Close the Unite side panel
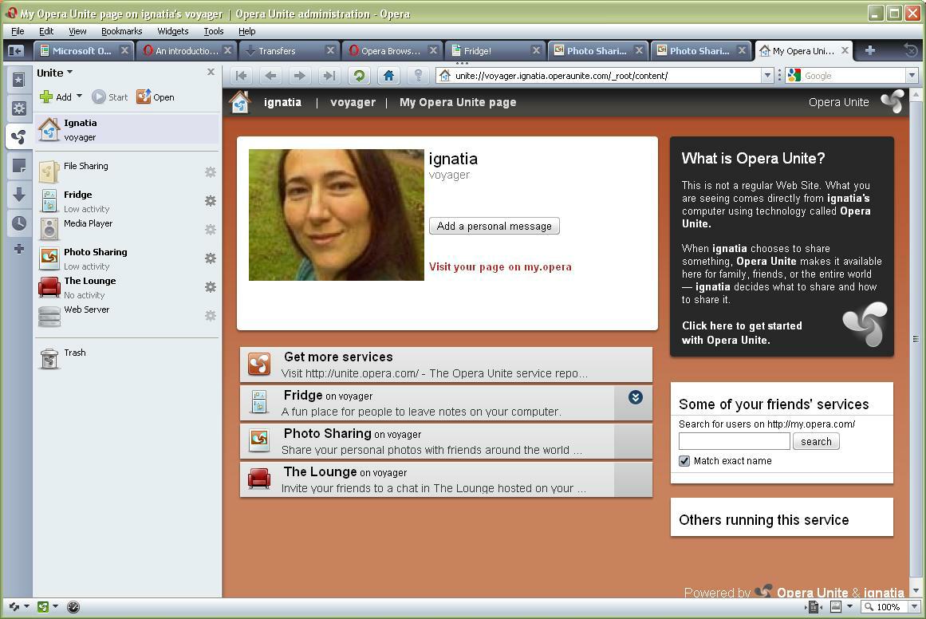 point(211,72)
